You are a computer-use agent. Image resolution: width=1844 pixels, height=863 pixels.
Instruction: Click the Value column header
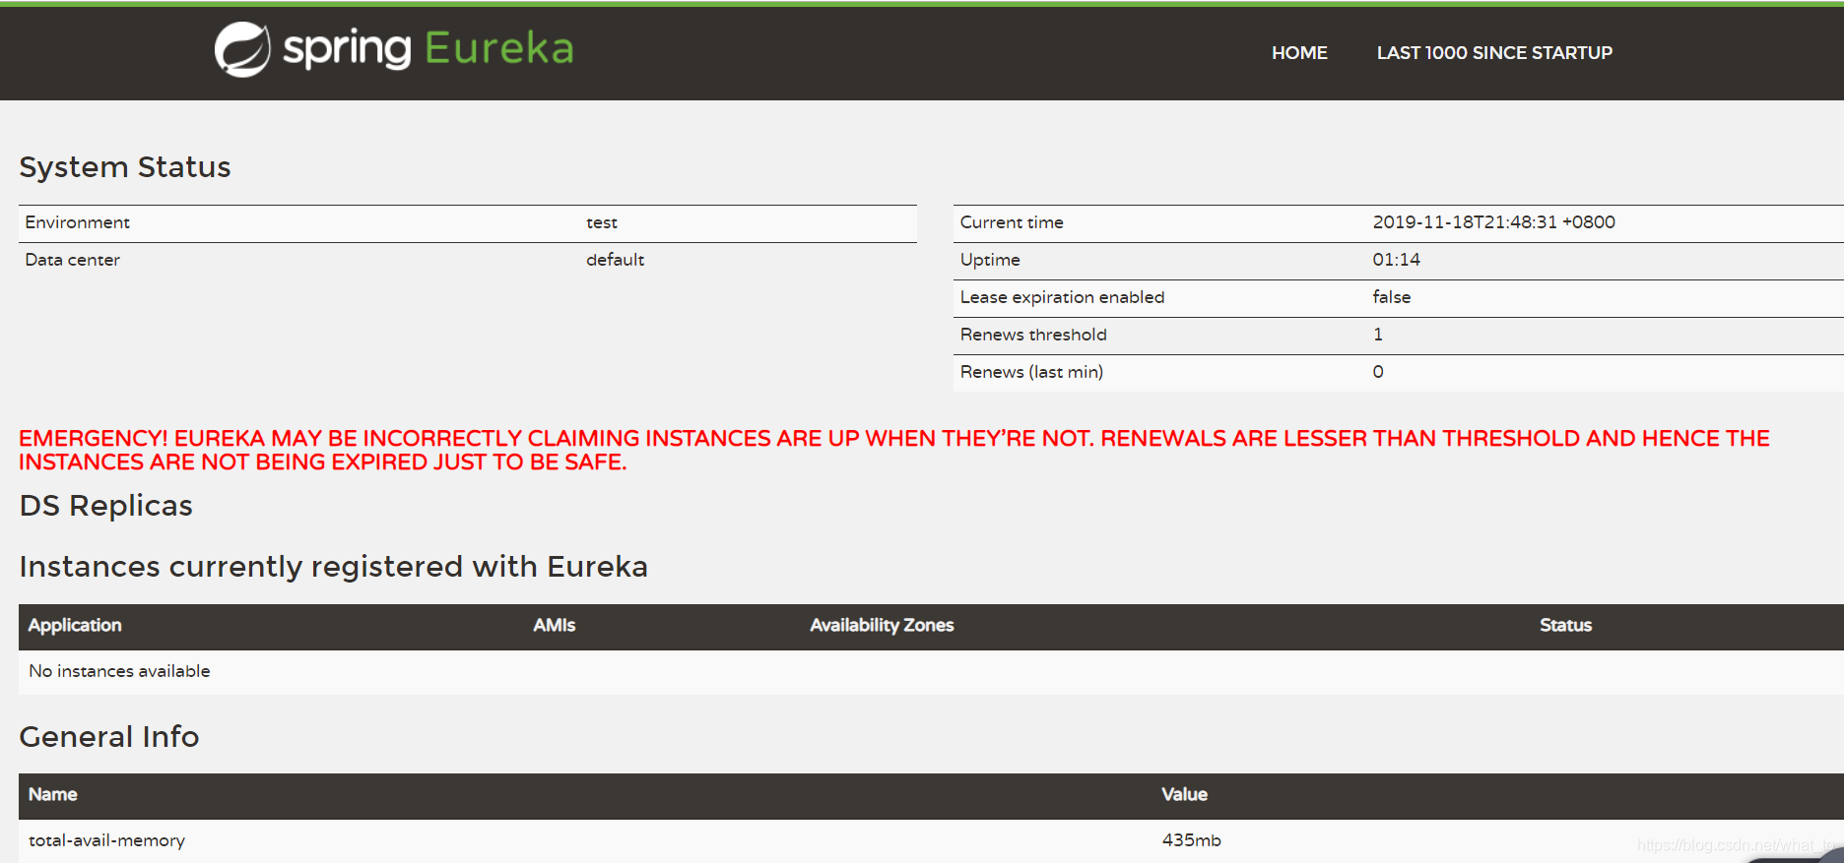point(1184,795)
